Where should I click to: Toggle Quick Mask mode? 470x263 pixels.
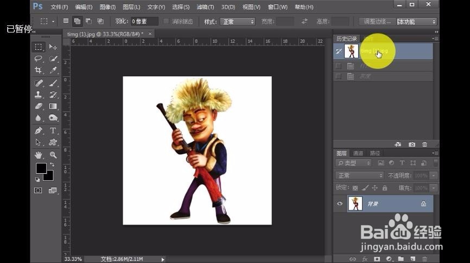click(x=38, y=190)
